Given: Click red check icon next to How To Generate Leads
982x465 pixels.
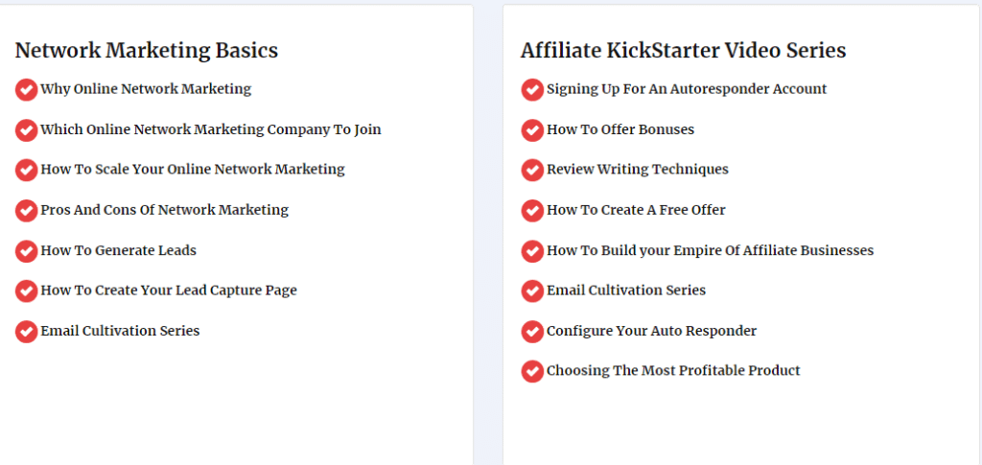Looking at the screenshot, I should coord(26,251).
